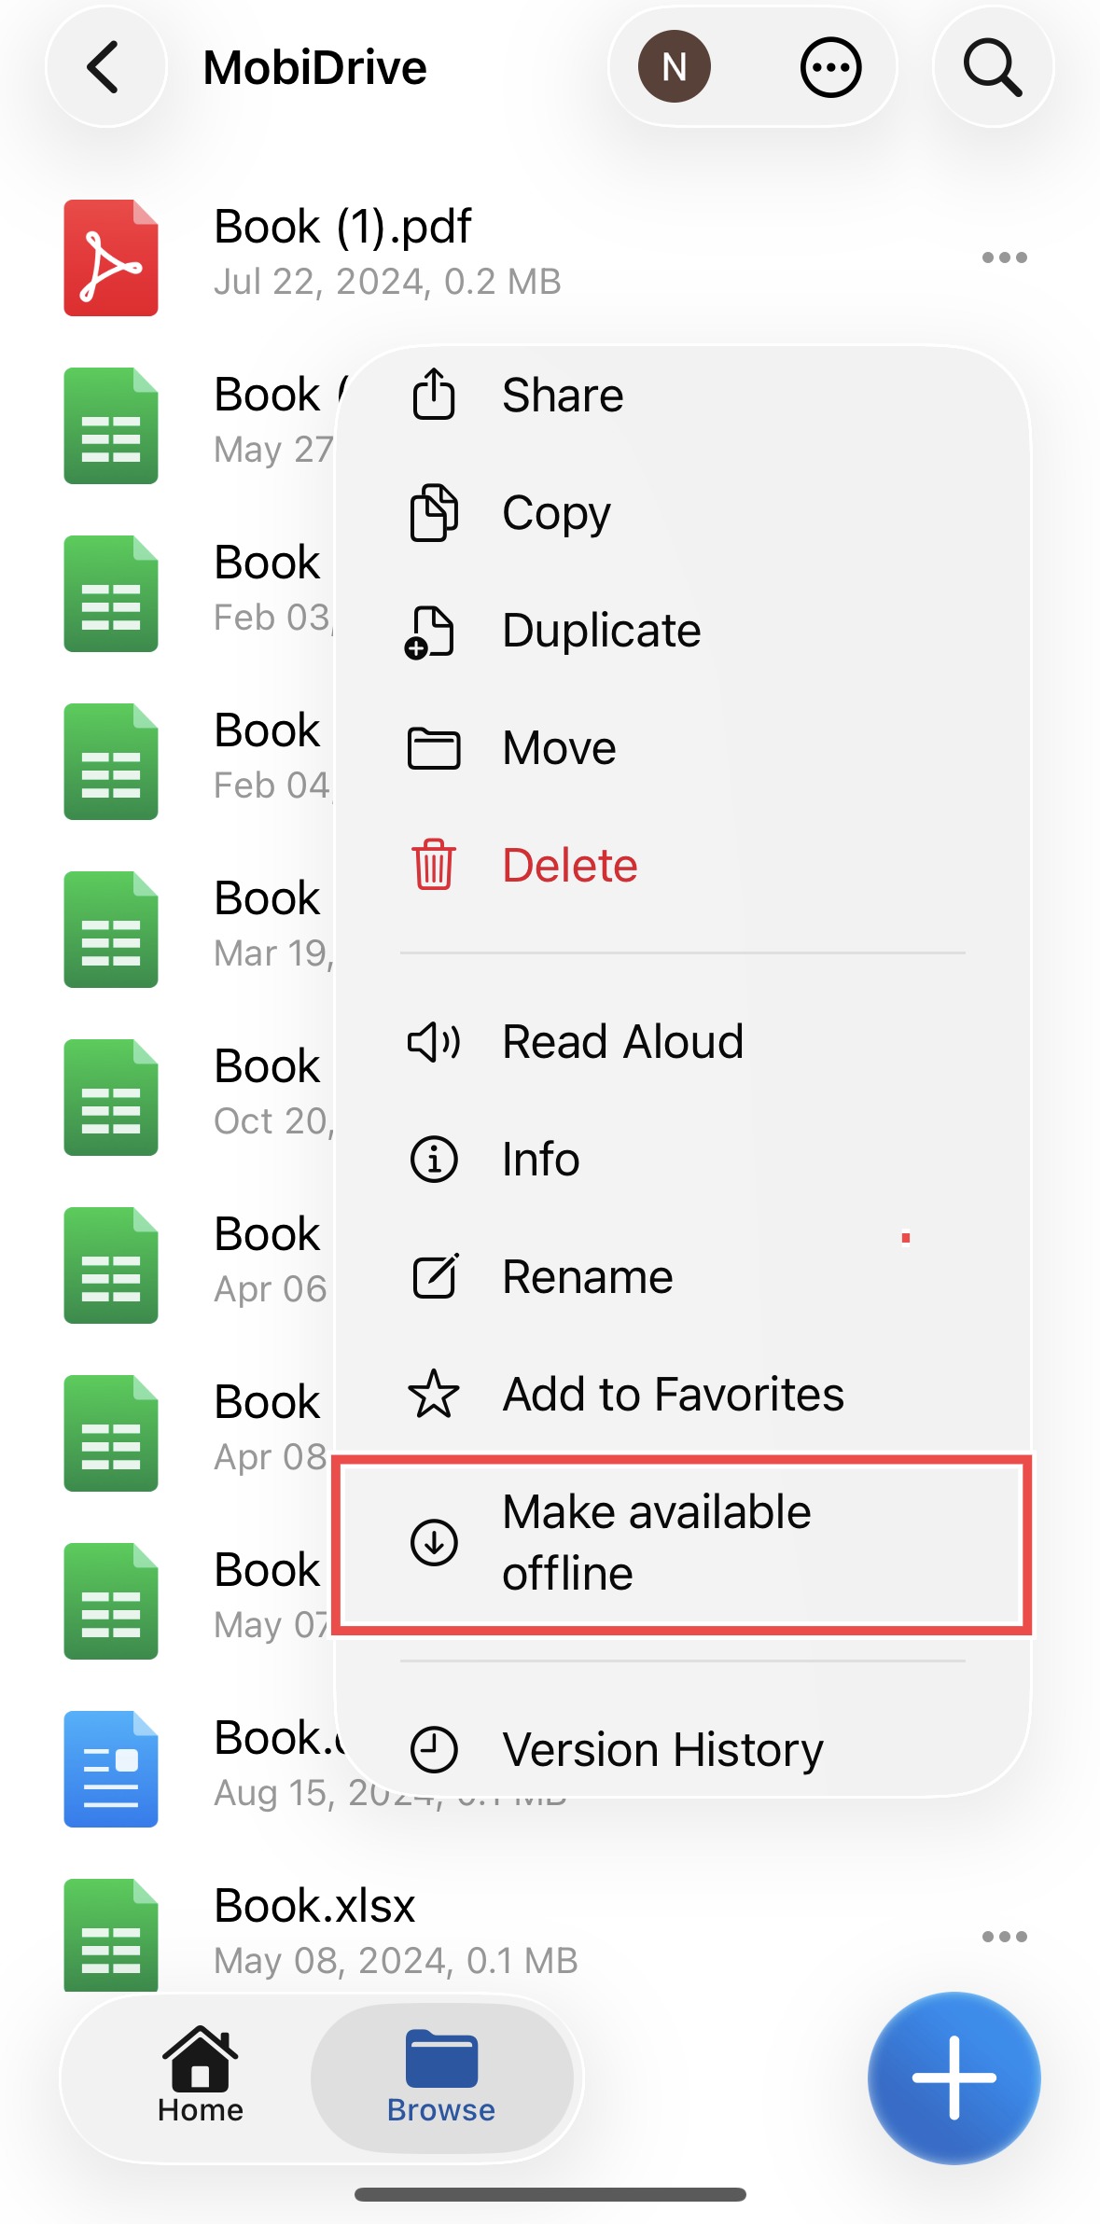Viewport: 1100px width, 2224px height.
Task: Tap the info circle icon
Action: [x=434, y=1160]
